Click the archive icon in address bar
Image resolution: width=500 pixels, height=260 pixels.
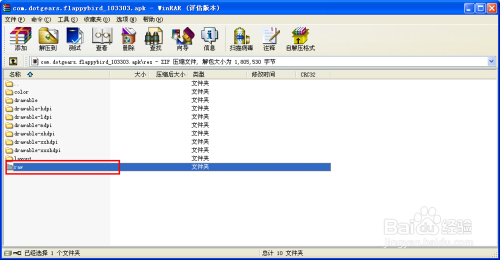tap(35, 61)
